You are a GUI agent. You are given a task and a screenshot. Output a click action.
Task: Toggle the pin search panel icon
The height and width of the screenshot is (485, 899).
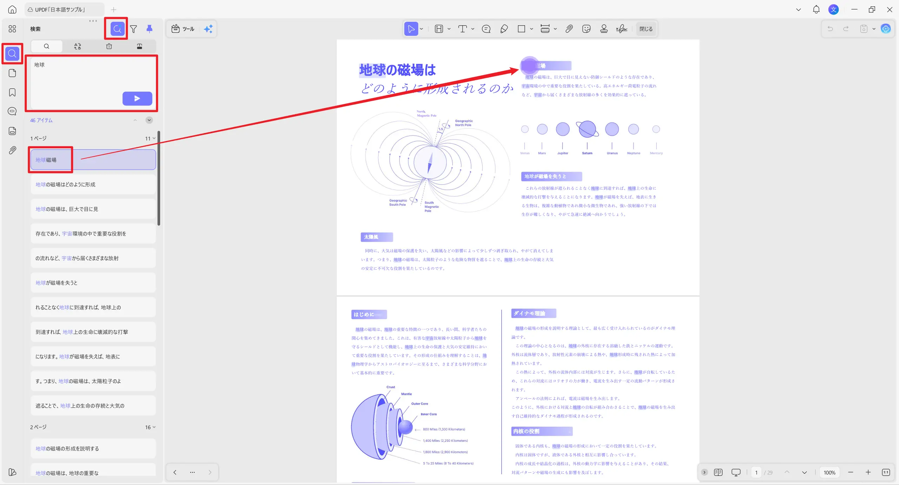149,29
